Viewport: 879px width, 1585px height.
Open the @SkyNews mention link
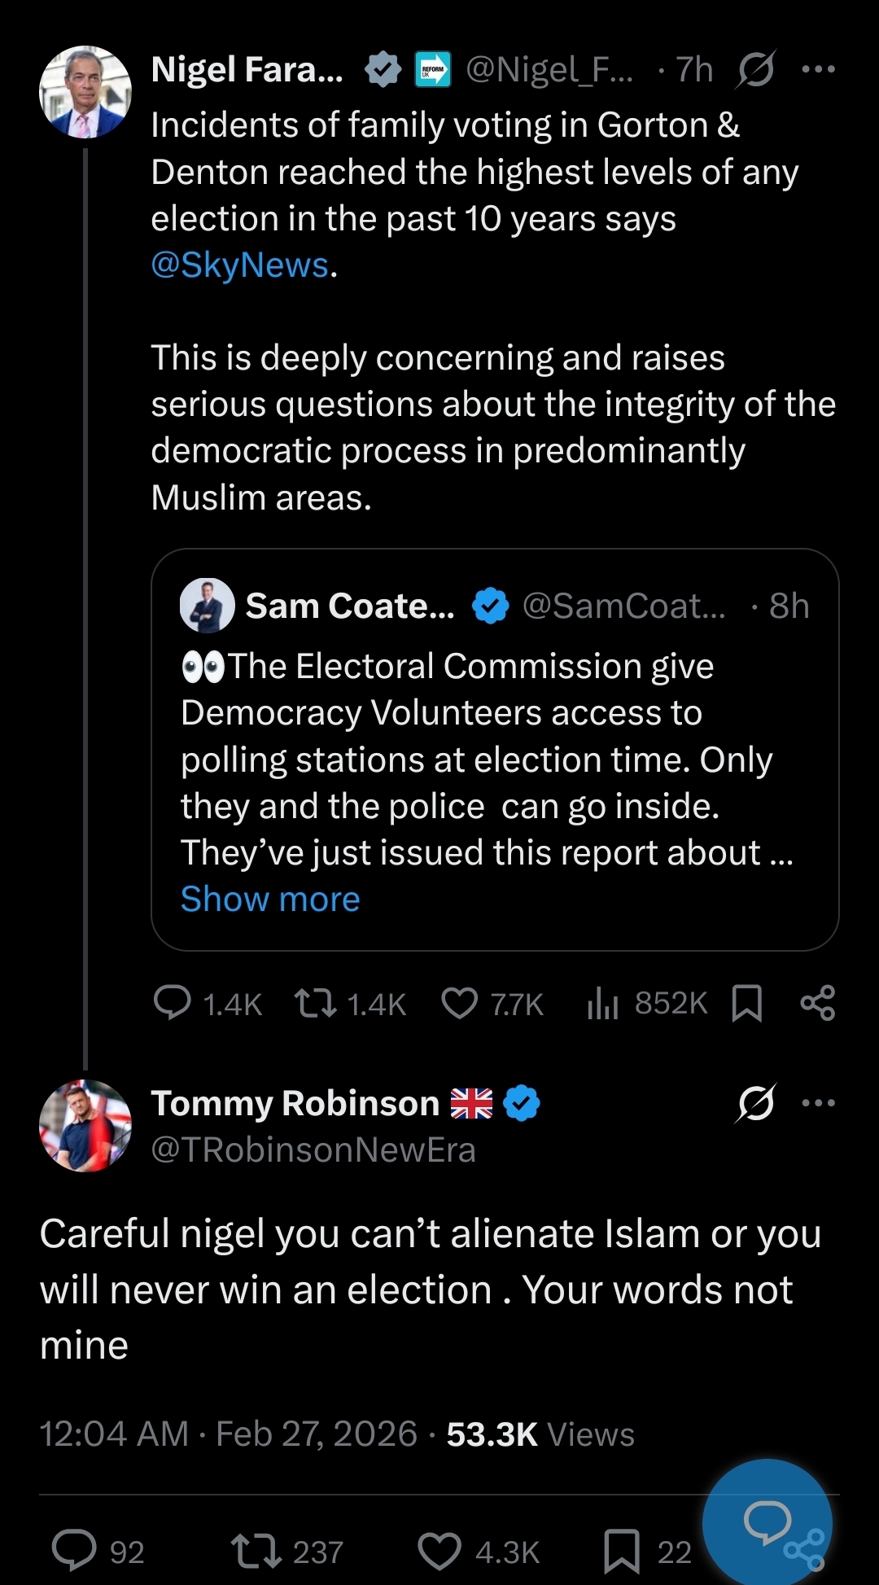(240, 265)
